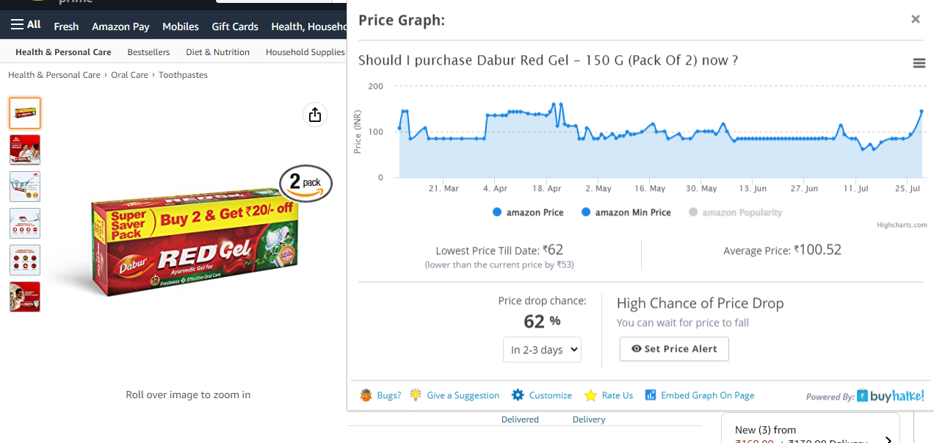Viewport: 934px width, 443px height.
Task: Open the All hamburger menu
Action: point(26,25)
